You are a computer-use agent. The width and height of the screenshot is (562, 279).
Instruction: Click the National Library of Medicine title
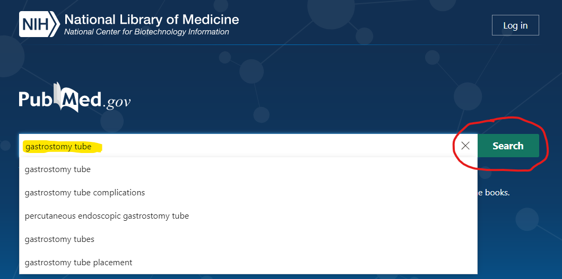pyautogui.click(x=152, y=19)
